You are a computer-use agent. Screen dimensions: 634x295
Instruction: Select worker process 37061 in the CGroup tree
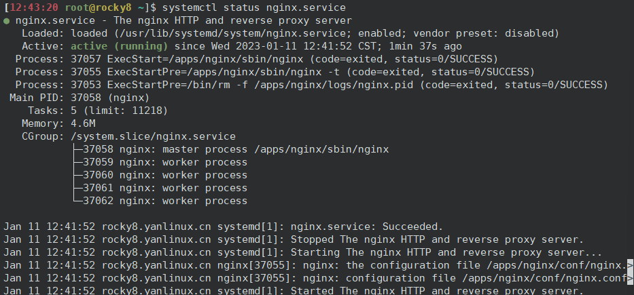point(165,188)
